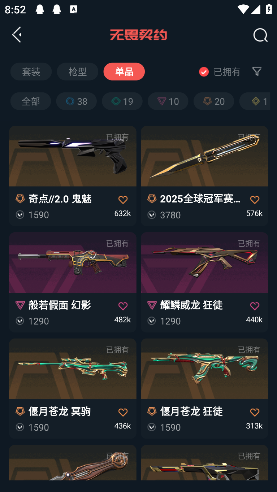Open search with magnifier icon
The height and width of the screenshot is (492, 277).
(x=260, y=35)
